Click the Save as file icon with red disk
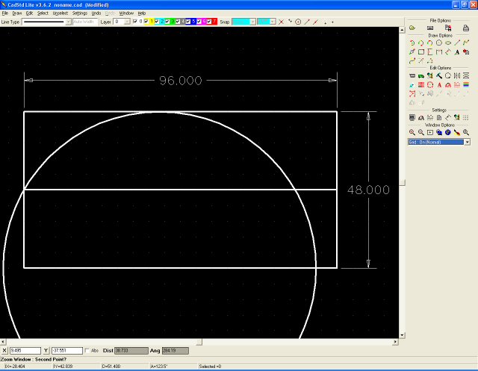478x371 pixels. (x=448, y=28)
